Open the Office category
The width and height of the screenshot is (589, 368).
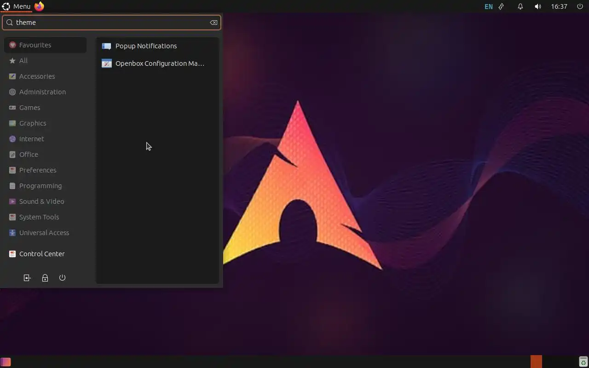pos(45,155)
